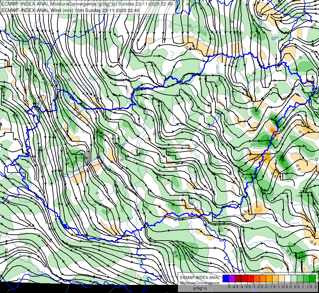Click the '-4' legend tick label
Image resolution: width=319 pixels, height=293 pixels.
tap(241, 287)
